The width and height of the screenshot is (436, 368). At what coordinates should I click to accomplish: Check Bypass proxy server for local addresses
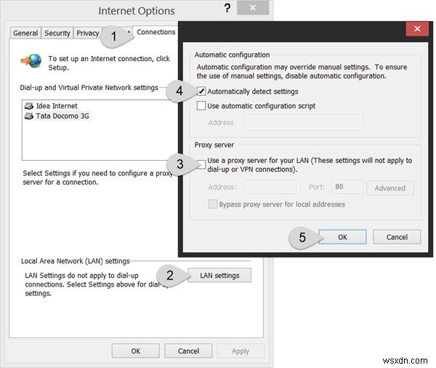pyautogui.click(x=213, y=204)
